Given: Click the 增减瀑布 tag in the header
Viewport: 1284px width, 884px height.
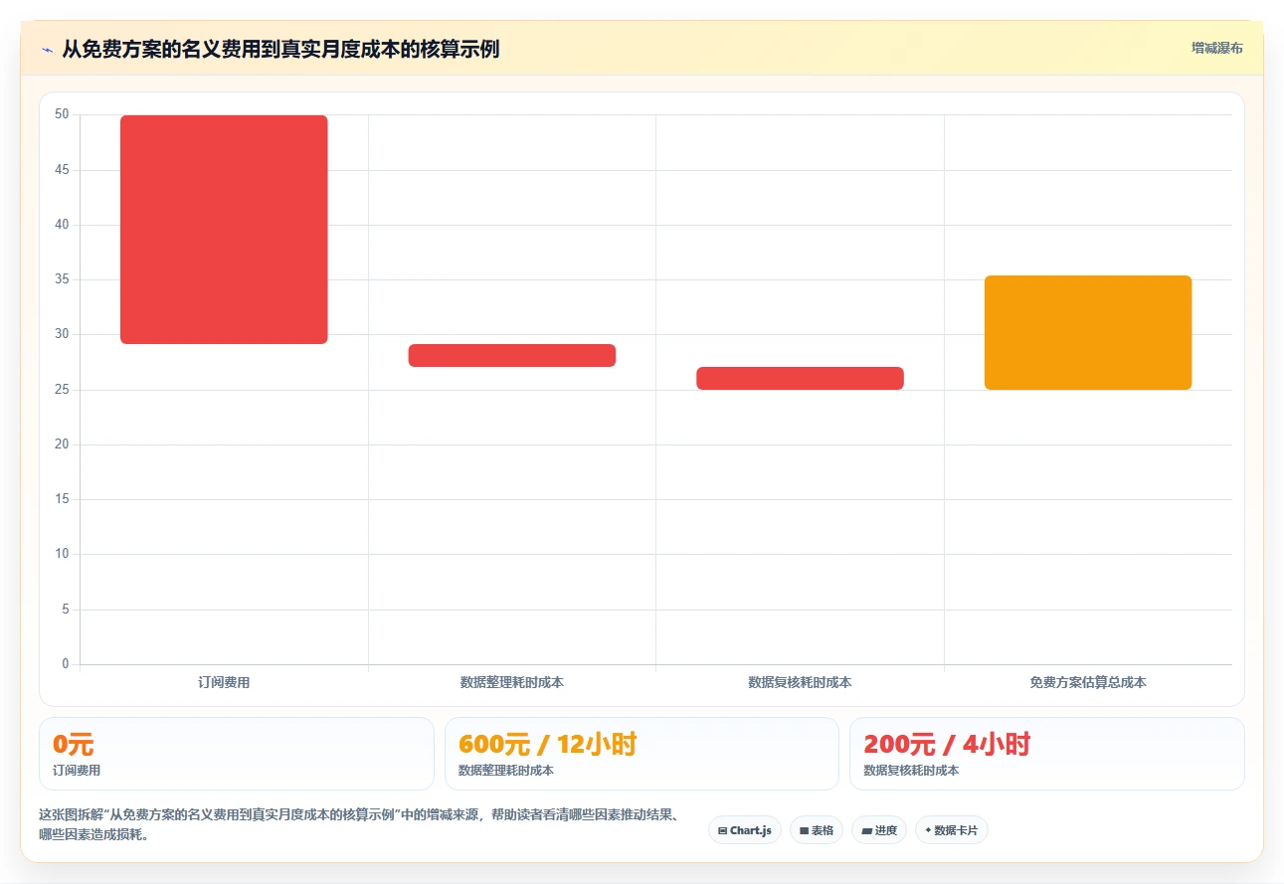Looking at the screenshot, I should point(1217,48).
